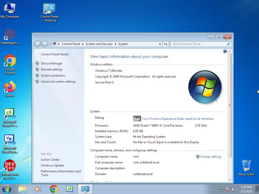This screenshot has width=259, height=194.
Task: Expand the arrow before Control Panel breadcrumb
Action: (x=59, y=44)
